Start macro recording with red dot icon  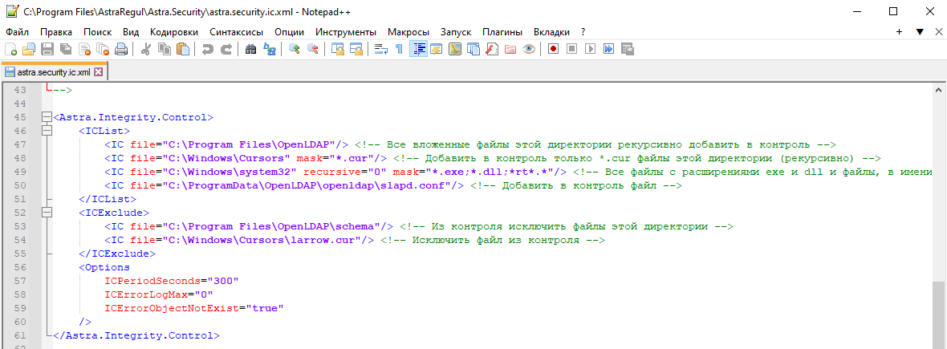[553, 49]
